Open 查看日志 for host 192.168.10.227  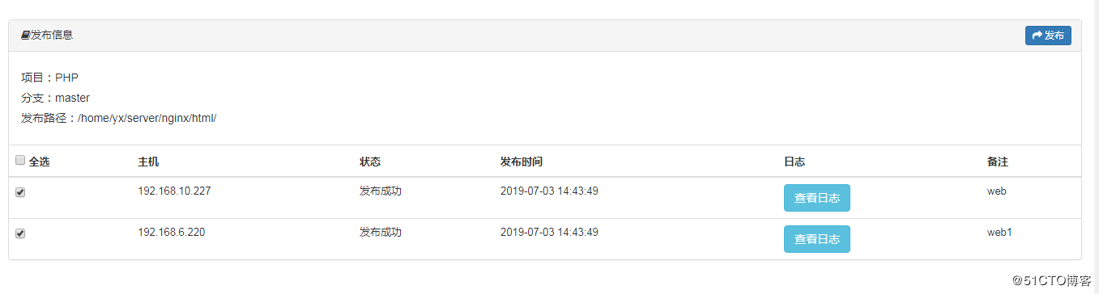[x=816, y=198]
